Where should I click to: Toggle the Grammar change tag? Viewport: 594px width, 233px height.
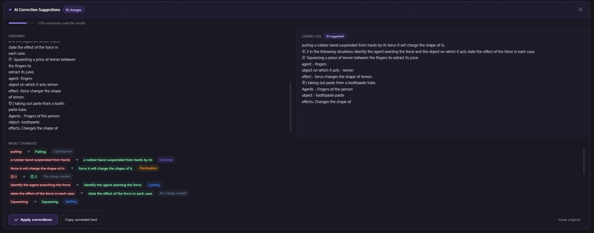click(x=166, y=160)
